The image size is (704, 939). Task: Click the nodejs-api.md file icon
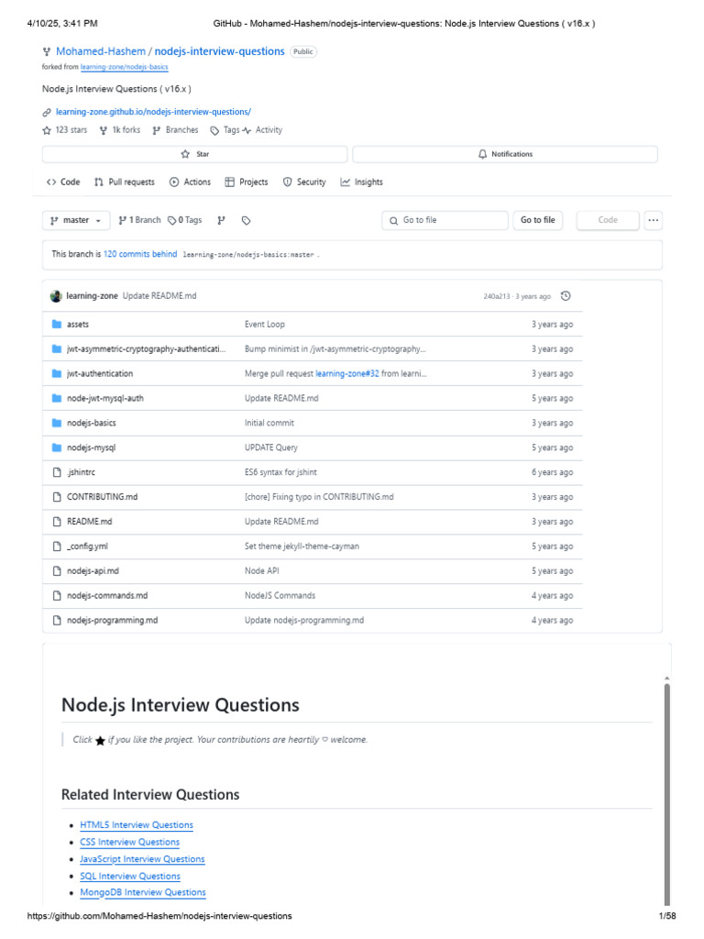(x=57, y=571)
